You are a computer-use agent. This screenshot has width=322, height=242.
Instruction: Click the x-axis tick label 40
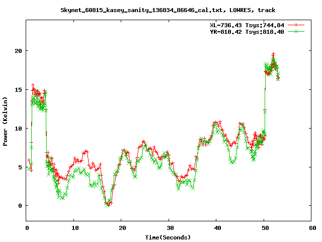click(218, 228)
